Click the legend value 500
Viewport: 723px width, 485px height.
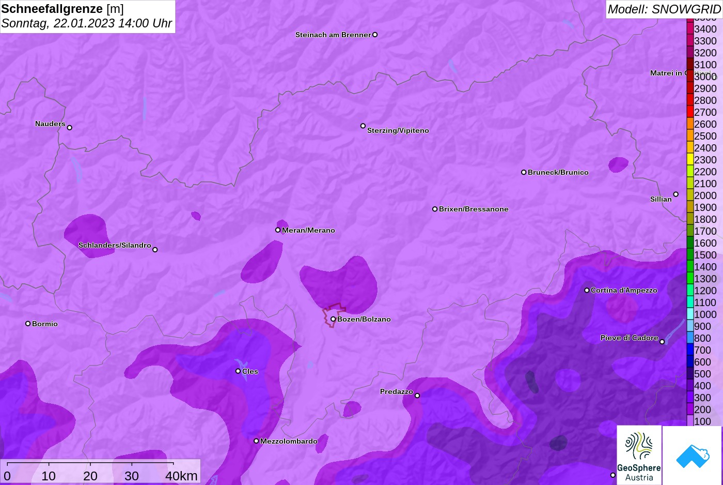[x=702, y=374]
